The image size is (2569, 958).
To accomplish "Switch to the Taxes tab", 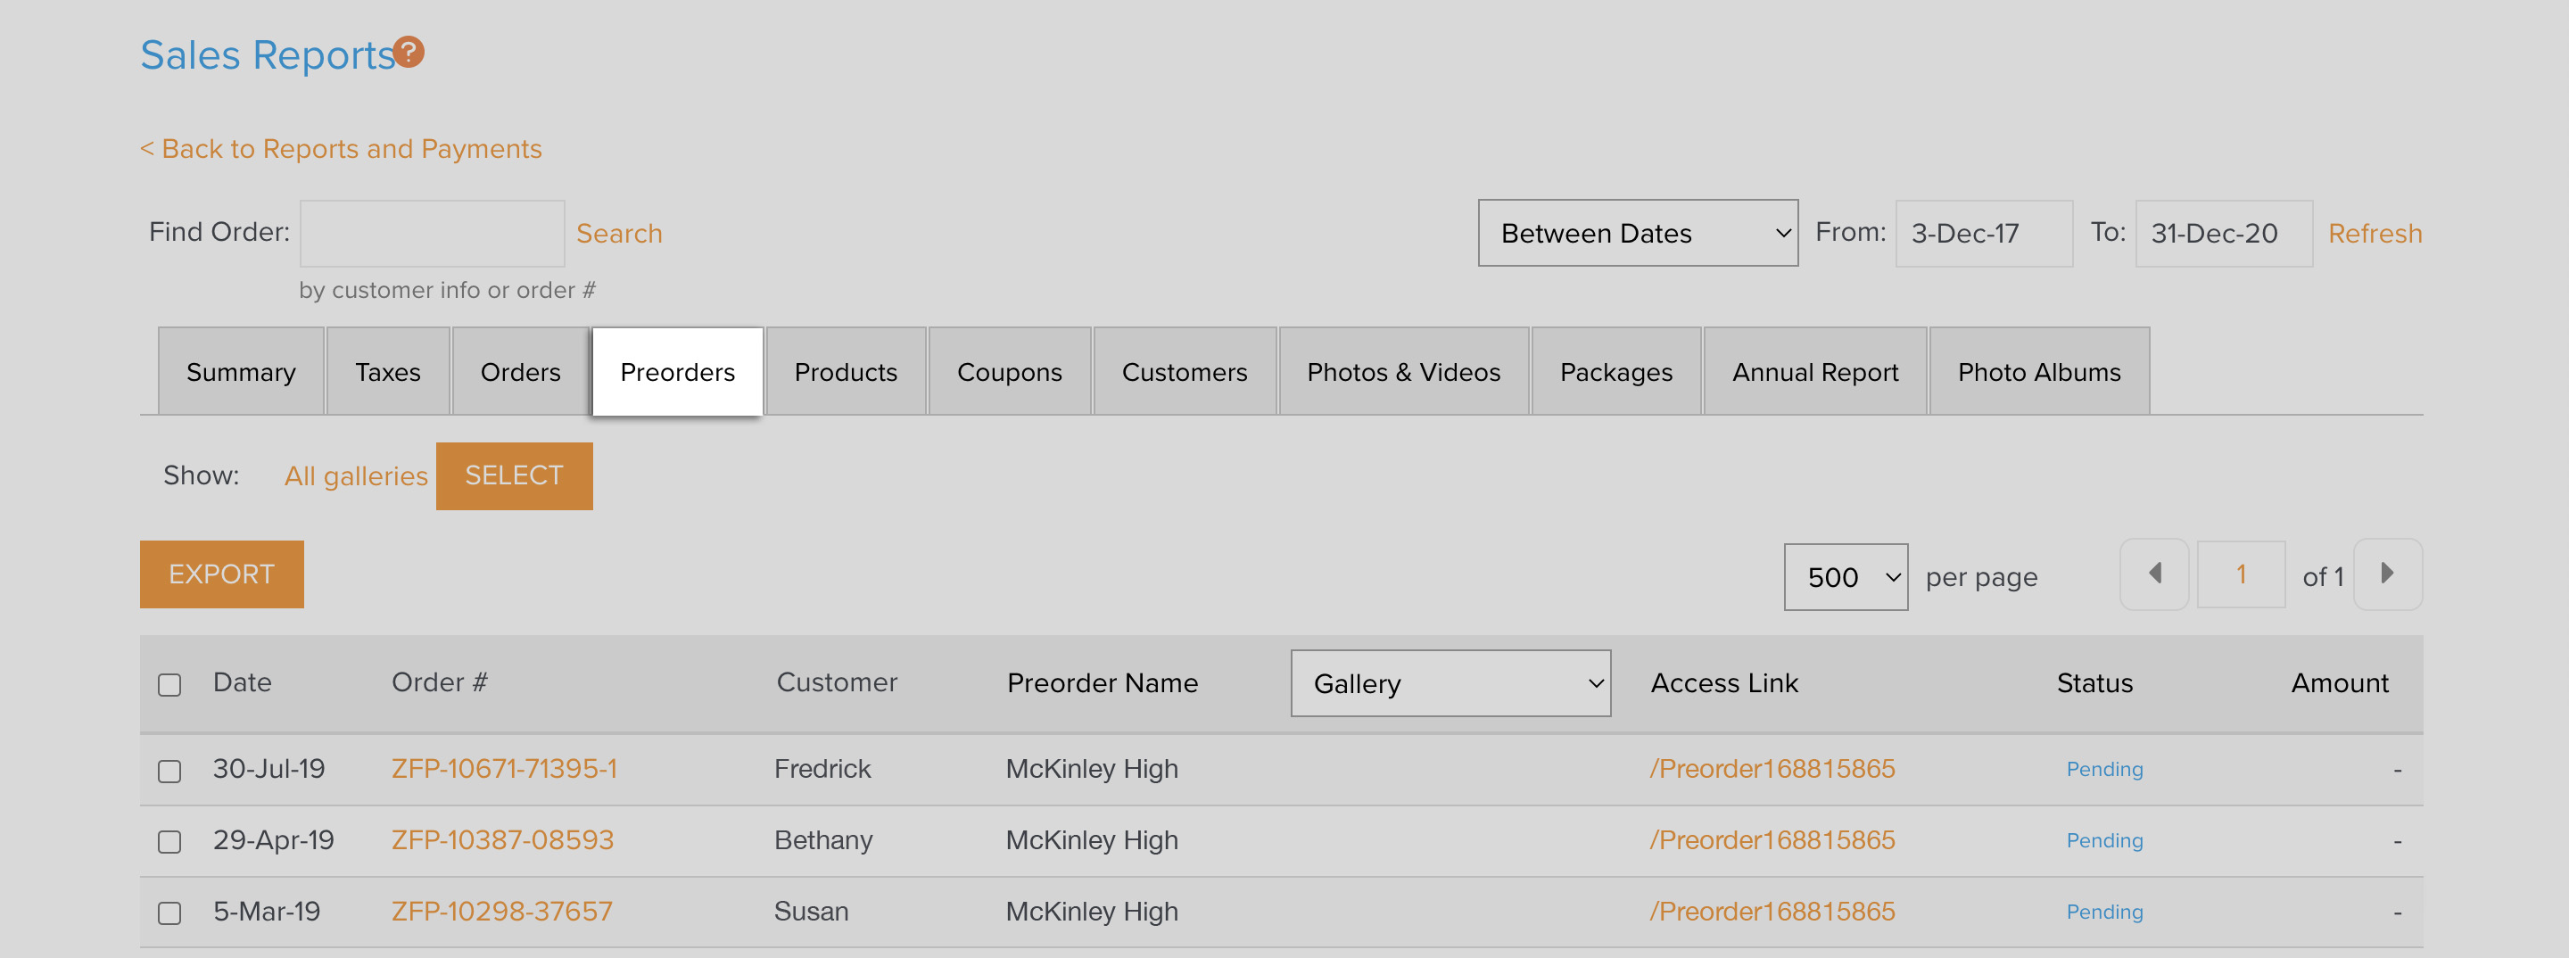I will pos(388,372).
